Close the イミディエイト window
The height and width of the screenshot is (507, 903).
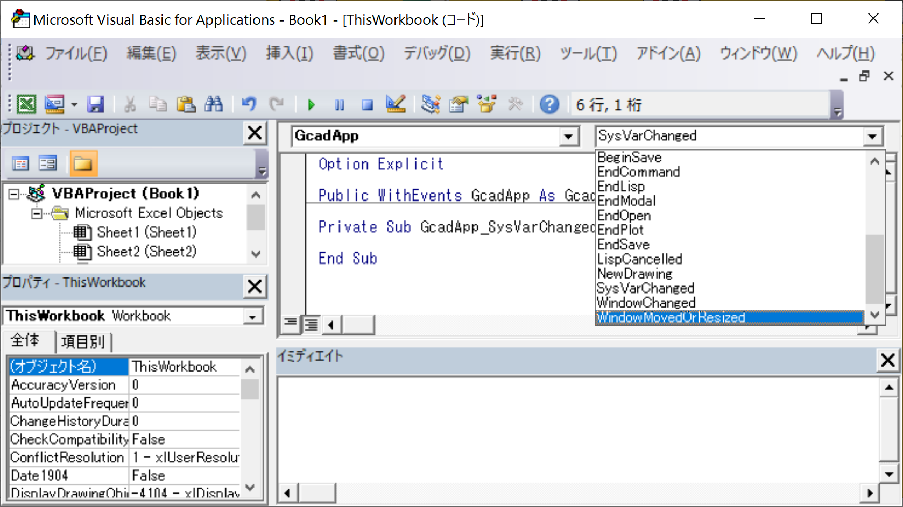pyautogui.click(x=888, y=360)
